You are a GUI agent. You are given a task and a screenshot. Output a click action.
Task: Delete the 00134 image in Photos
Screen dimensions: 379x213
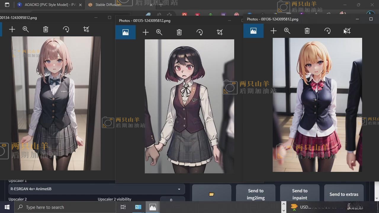click(x=46, y=29)
